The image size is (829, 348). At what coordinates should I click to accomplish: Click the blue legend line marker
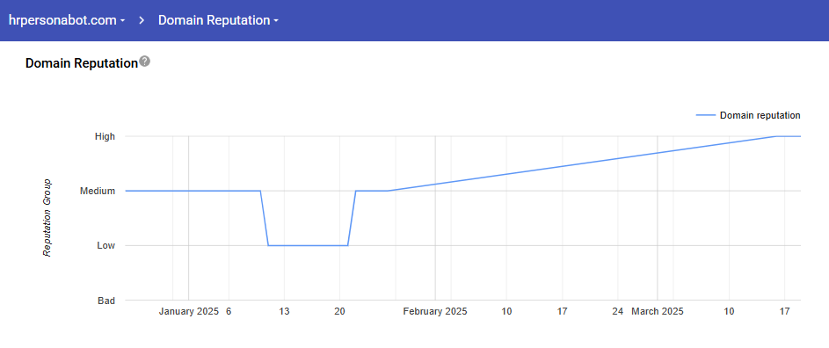[706, 115]
